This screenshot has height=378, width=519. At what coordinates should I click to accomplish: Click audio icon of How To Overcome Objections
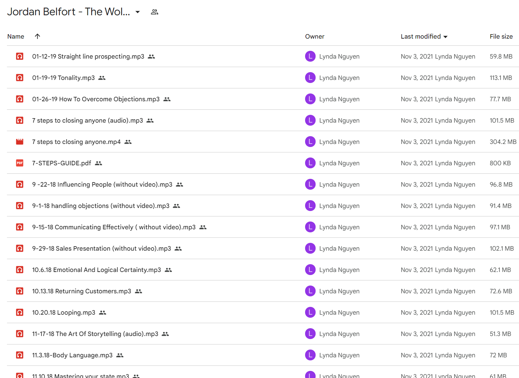[x=20, y=99]
